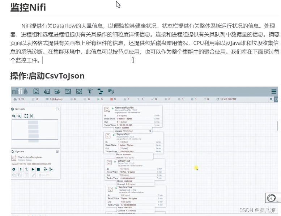This screenshot has height=216, width=281.
Task: Click the nifi logo
Action: (x=20, y=91)
